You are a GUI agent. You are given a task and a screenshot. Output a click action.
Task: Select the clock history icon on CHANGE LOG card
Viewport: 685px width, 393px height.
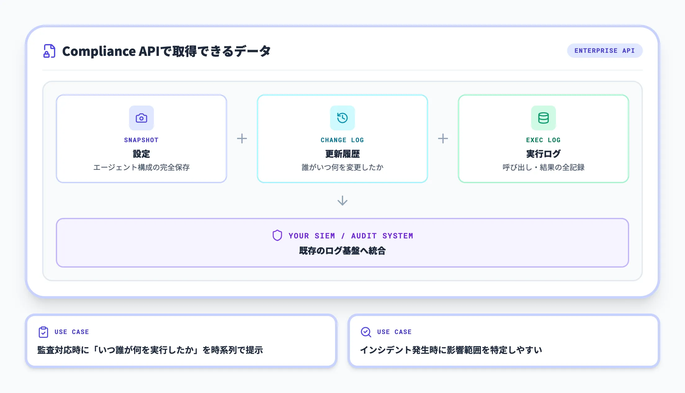click(x=342, y=118)
